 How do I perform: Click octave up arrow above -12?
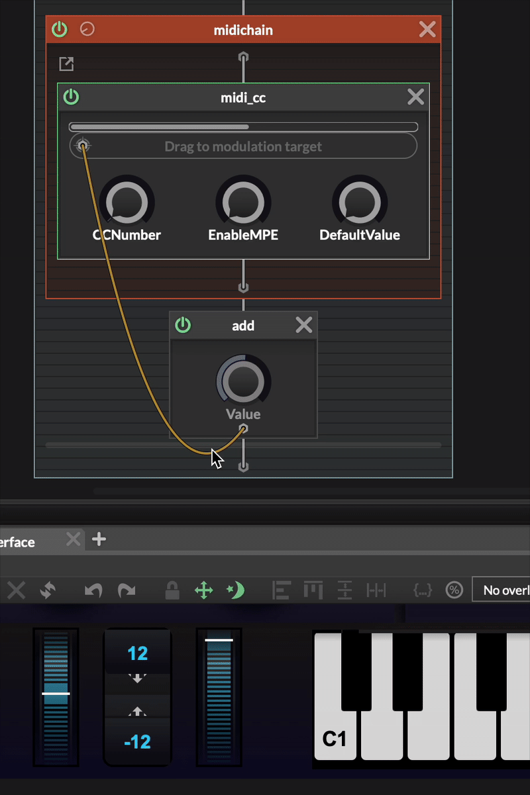[x=137, y=712]
